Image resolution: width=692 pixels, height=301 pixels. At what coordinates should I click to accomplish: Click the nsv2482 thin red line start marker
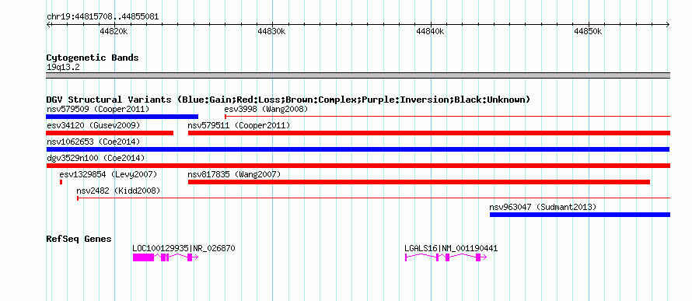78,198
